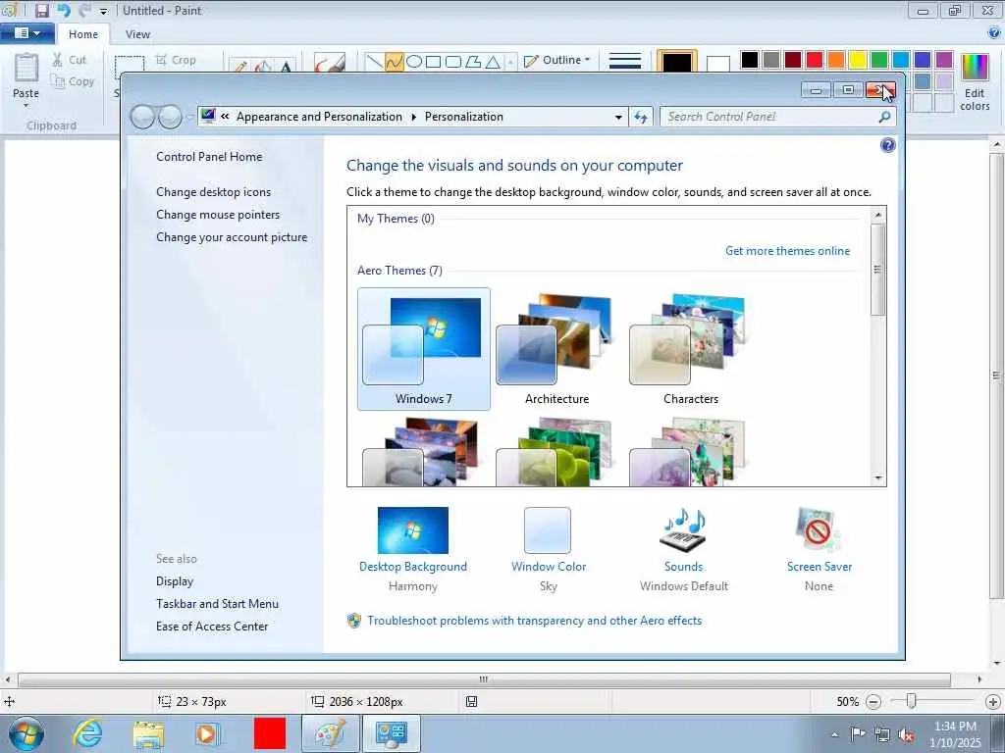The height and width of the screenshot is (753, 1005).
Task: Select the Color 1 black swatch in Paint
Action: (677, 62)
